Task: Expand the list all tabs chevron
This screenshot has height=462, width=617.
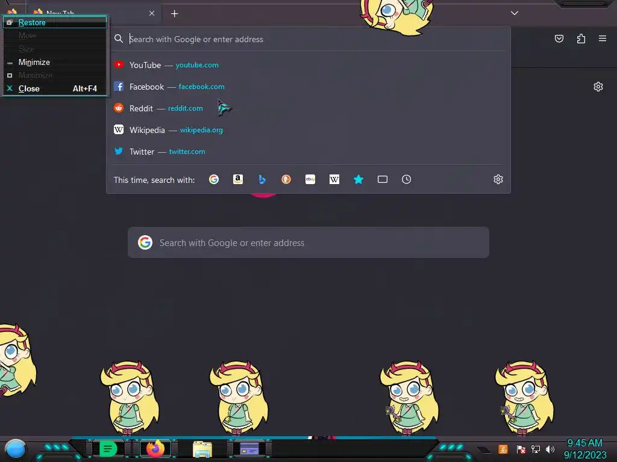Action: 515,13
